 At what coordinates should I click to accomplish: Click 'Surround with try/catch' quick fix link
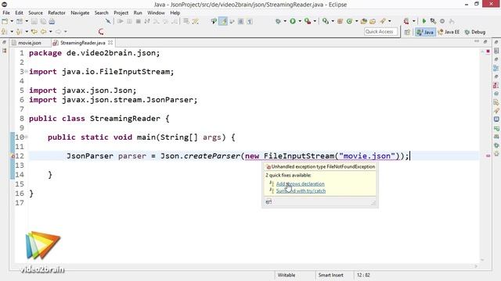[301, 190]
